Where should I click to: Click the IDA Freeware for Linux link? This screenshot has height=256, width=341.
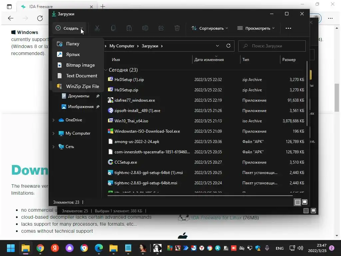coord(216,218)
